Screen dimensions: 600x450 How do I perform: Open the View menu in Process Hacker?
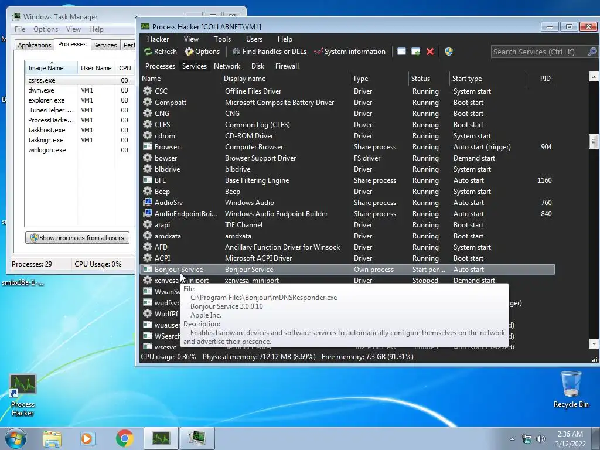191,39
